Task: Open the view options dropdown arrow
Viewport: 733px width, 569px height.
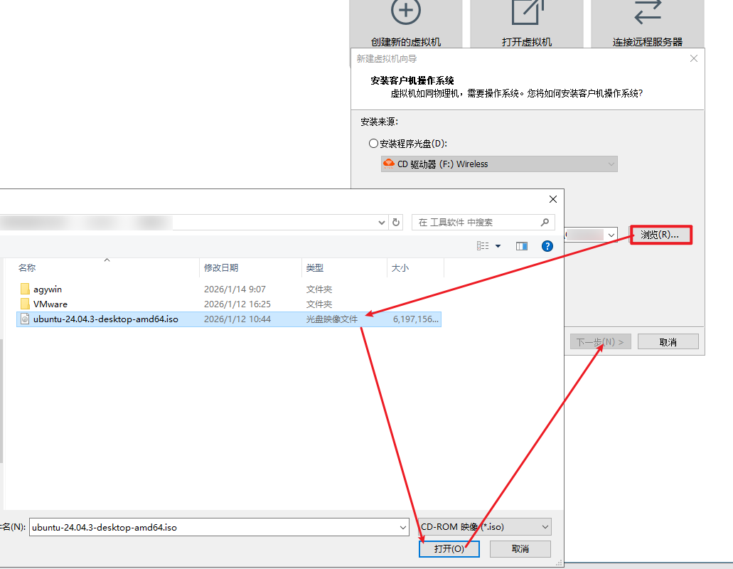Action: pos(498,246)
